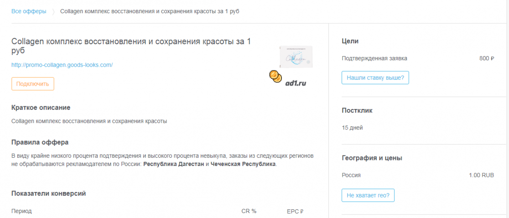Click the Подтвержденная заявка goal row
Viewport: 509px width, 218px height.
(x=418, y=58)
